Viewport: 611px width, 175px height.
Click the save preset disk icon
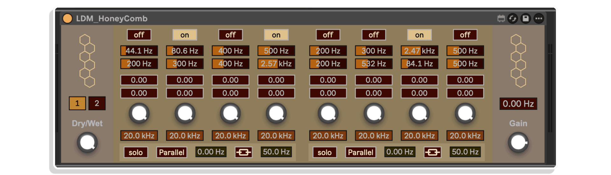click(525, 18)
